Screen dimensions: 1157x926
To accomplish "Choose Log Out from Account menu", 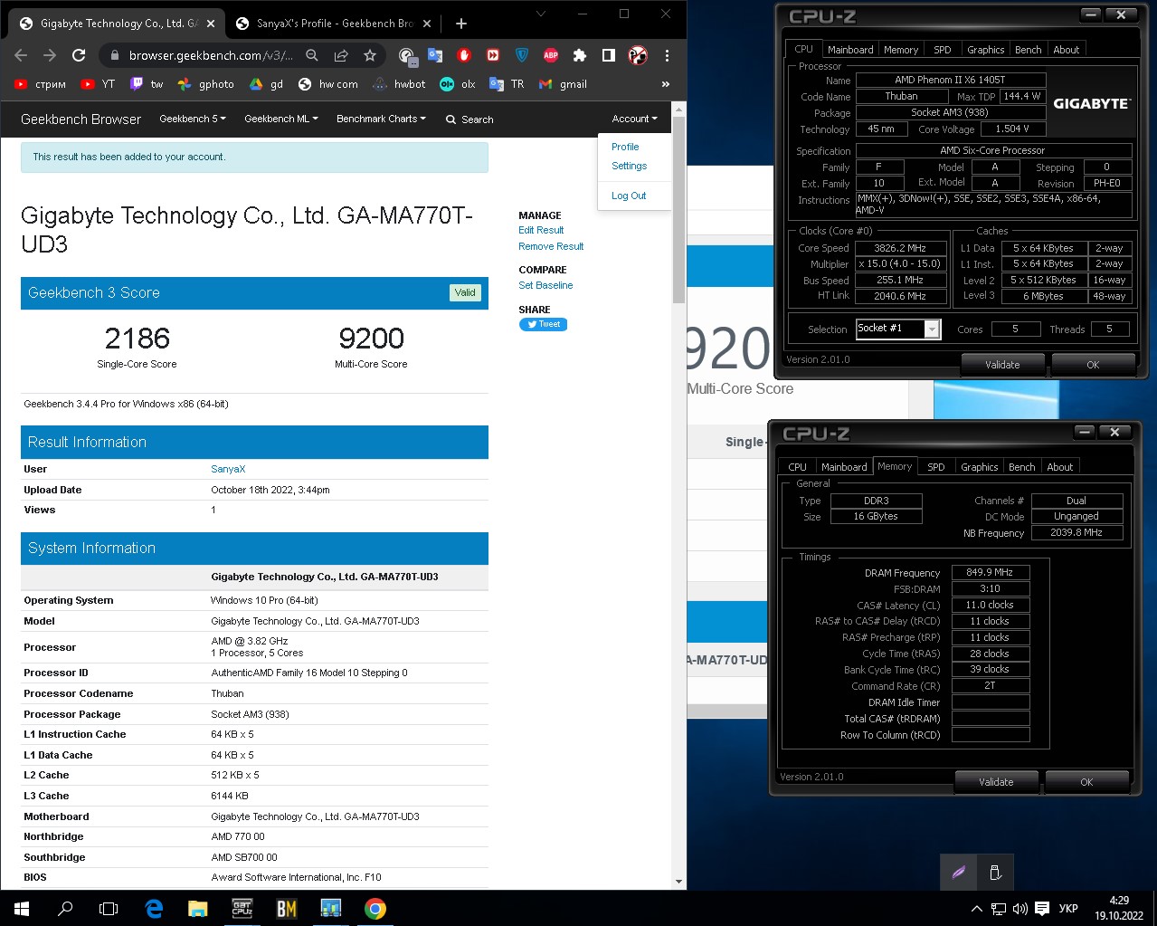I will click(x=629, y=196).
